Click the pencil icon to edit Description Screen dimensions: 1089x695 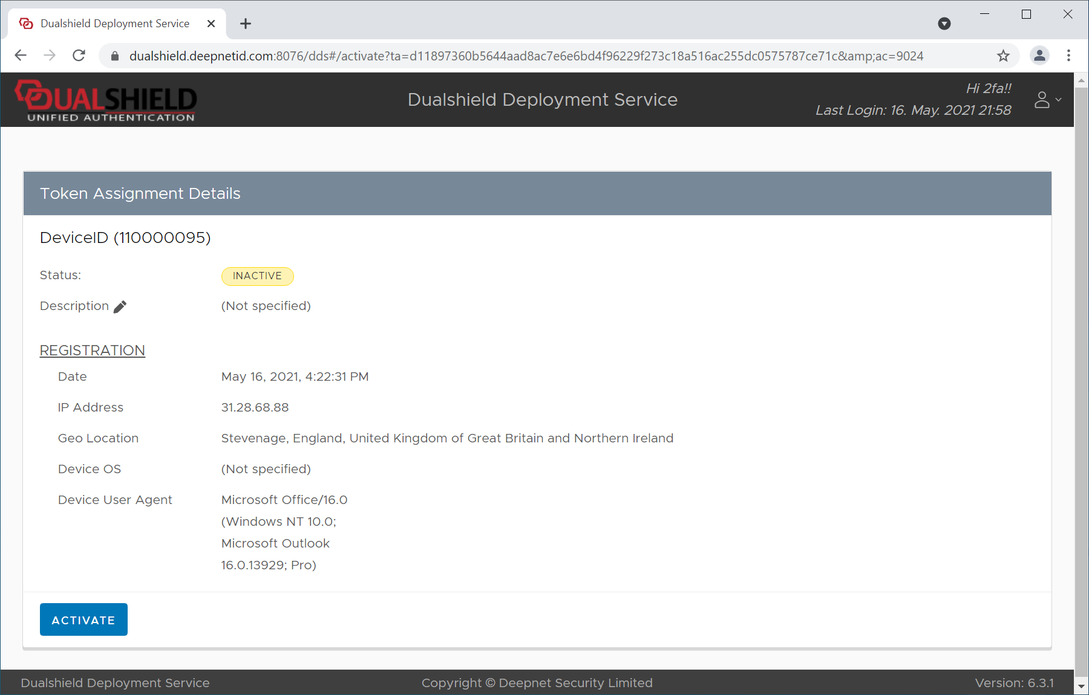tap(120, 306)
